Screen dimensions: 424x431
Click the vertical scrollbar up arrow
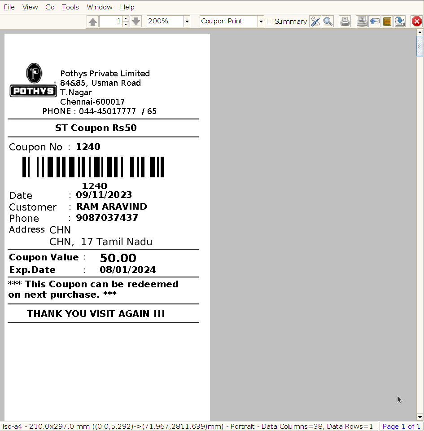[420, 32]
